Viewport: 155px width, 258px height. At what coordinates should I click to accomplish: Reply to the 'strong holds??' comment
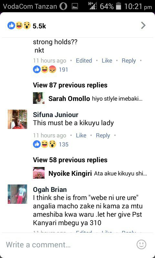point(129,61)
